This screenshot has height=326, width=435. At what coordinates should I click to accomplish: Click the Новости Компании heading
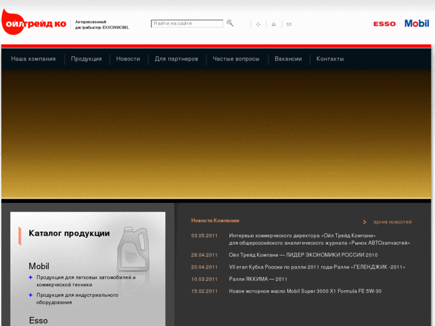tap(215, 221)
